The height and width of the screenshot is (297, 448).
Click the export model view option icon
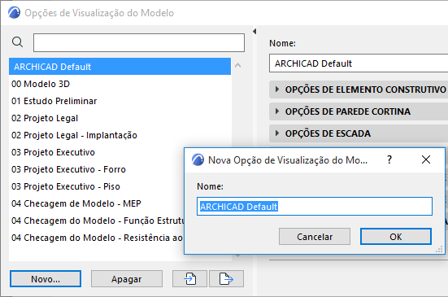pos(226,279)
